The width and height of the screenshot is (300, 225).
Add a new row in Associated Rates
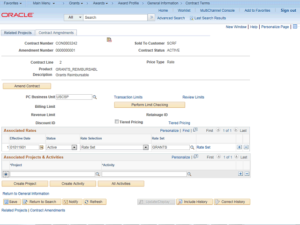[240, 147]
